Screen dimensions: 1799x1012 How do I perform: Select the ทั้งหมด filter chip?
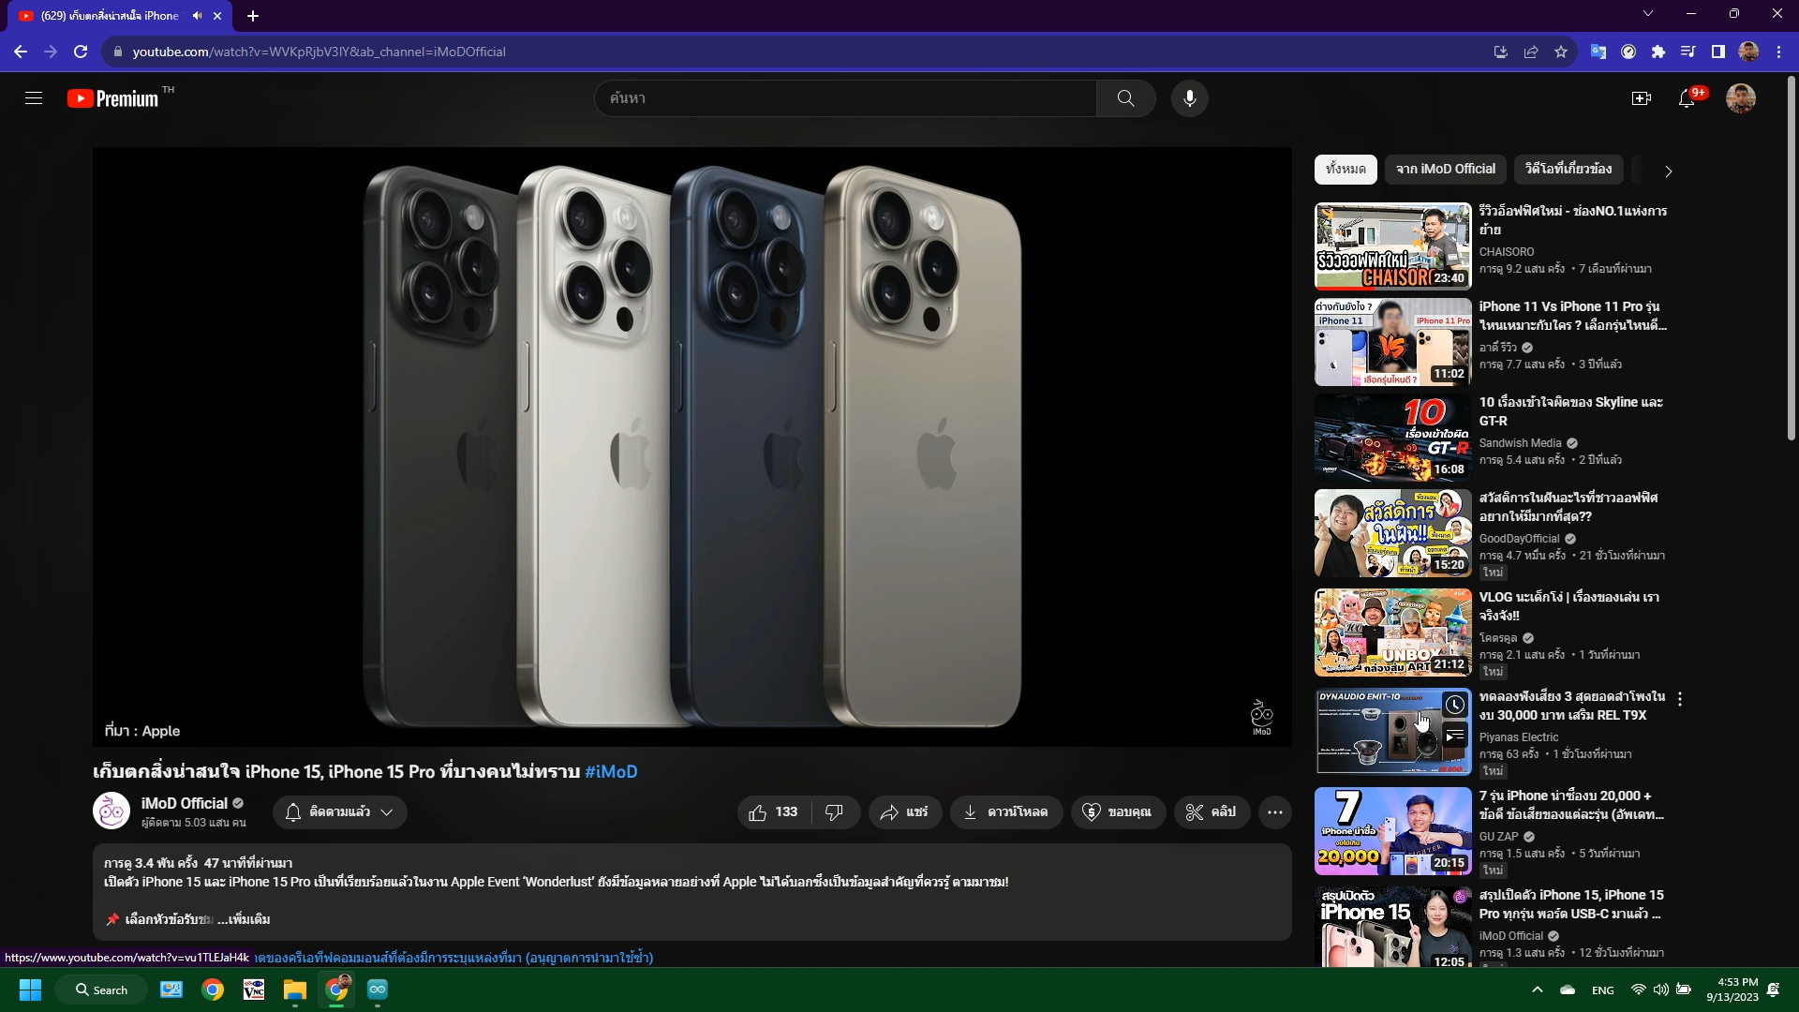pos(1346,169)
